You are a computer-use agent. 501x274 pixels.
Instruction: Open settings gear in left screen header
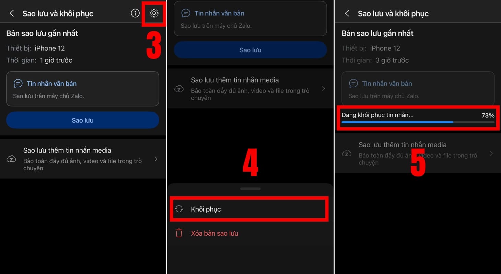tap(154, 13)
